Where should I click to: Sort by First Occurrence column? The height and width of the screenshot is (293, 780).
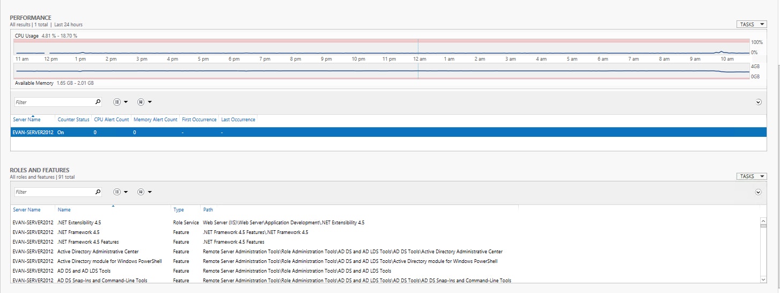[199, 119]
